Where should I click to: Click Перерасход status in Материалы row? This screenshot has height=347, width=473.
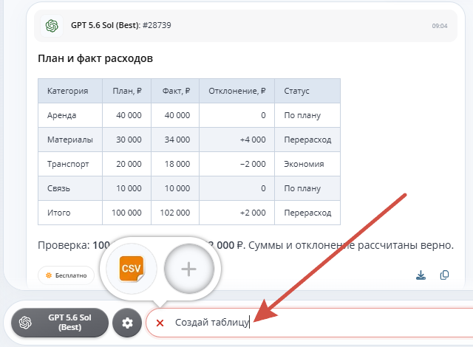[307, 140]
